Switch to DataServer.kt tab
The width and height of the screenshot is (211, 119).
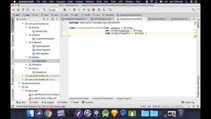coord(180,19)
